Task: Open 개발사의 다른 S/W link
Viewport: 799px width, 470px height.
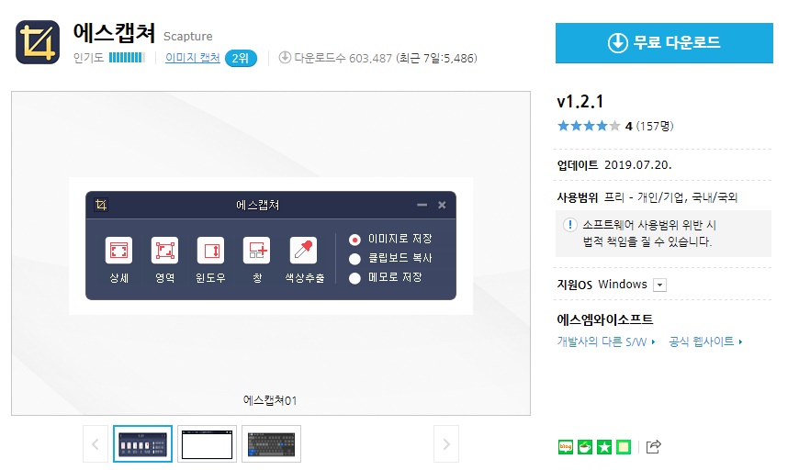Action: pos(606,341)
